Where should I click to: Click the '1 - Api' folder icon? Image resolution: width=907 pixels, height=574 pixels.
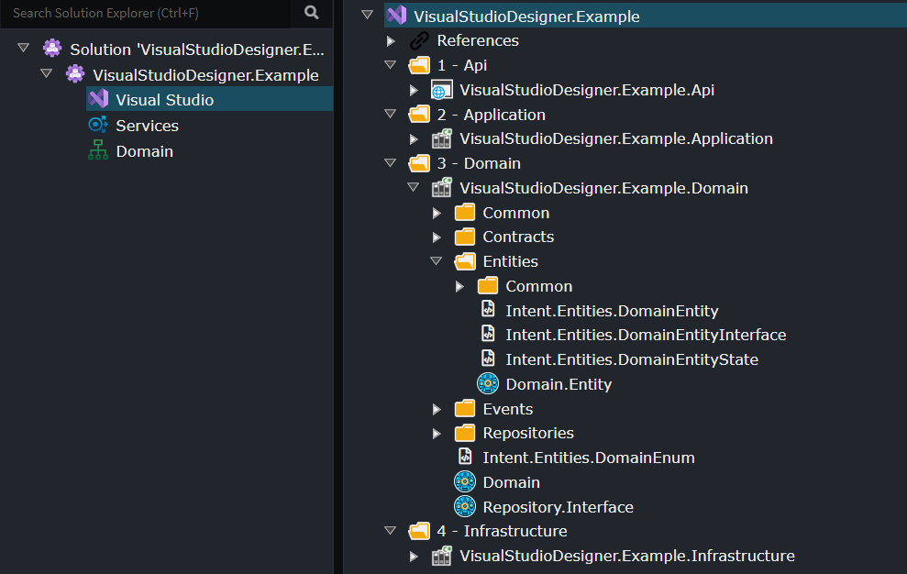[x=419, y=65]
